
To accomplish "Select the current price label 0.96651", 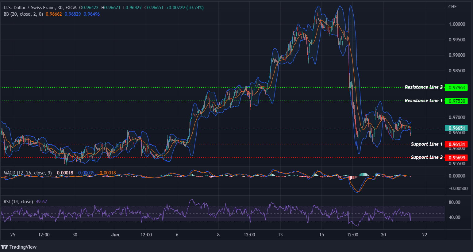I will coord(456,128).
